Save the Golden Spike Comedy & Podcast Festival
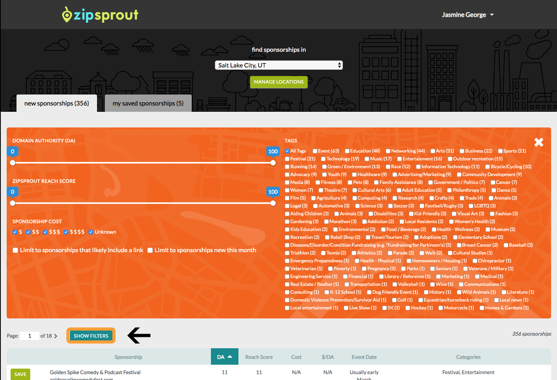557x380 pixels. click(20, 374)
